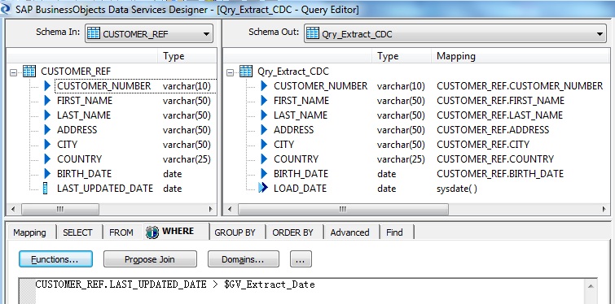Click the arrow icon beside output CITY
Screen dimensions: 615x304
click(264, 145)
